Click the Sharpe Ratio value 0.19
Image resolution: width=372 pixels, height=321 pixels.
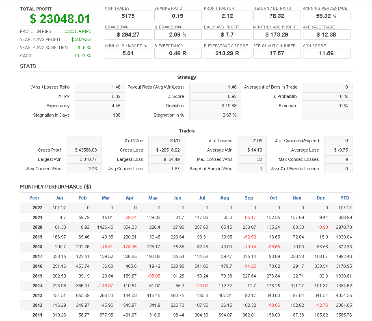[178, 16]
